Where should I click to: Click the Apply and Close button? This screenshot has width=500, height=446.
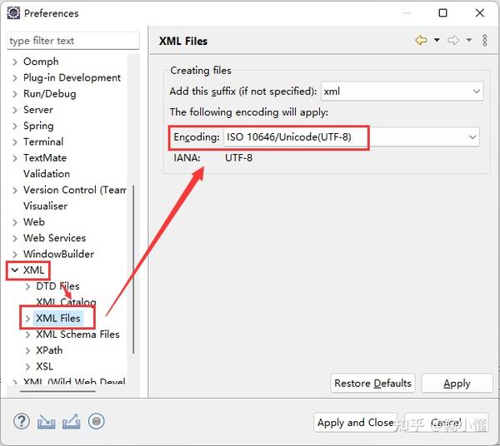[356, 423]
